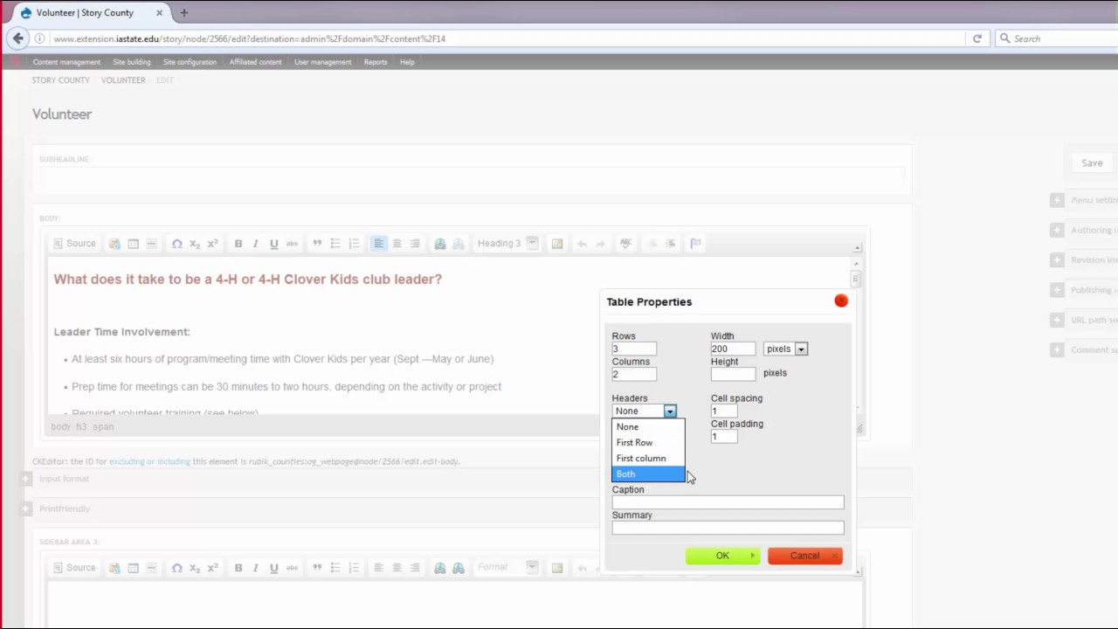The width and height of the screenshot is (1118, 629).
Task: Click the 'excluding' CKEditor link
Action: [127, 461]
